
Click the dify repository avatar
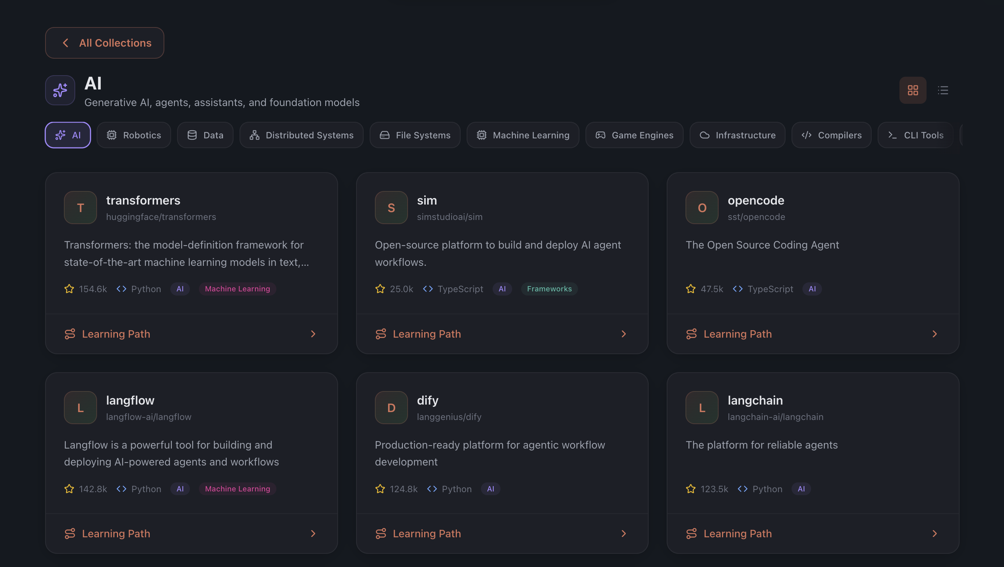click(391, 407)
